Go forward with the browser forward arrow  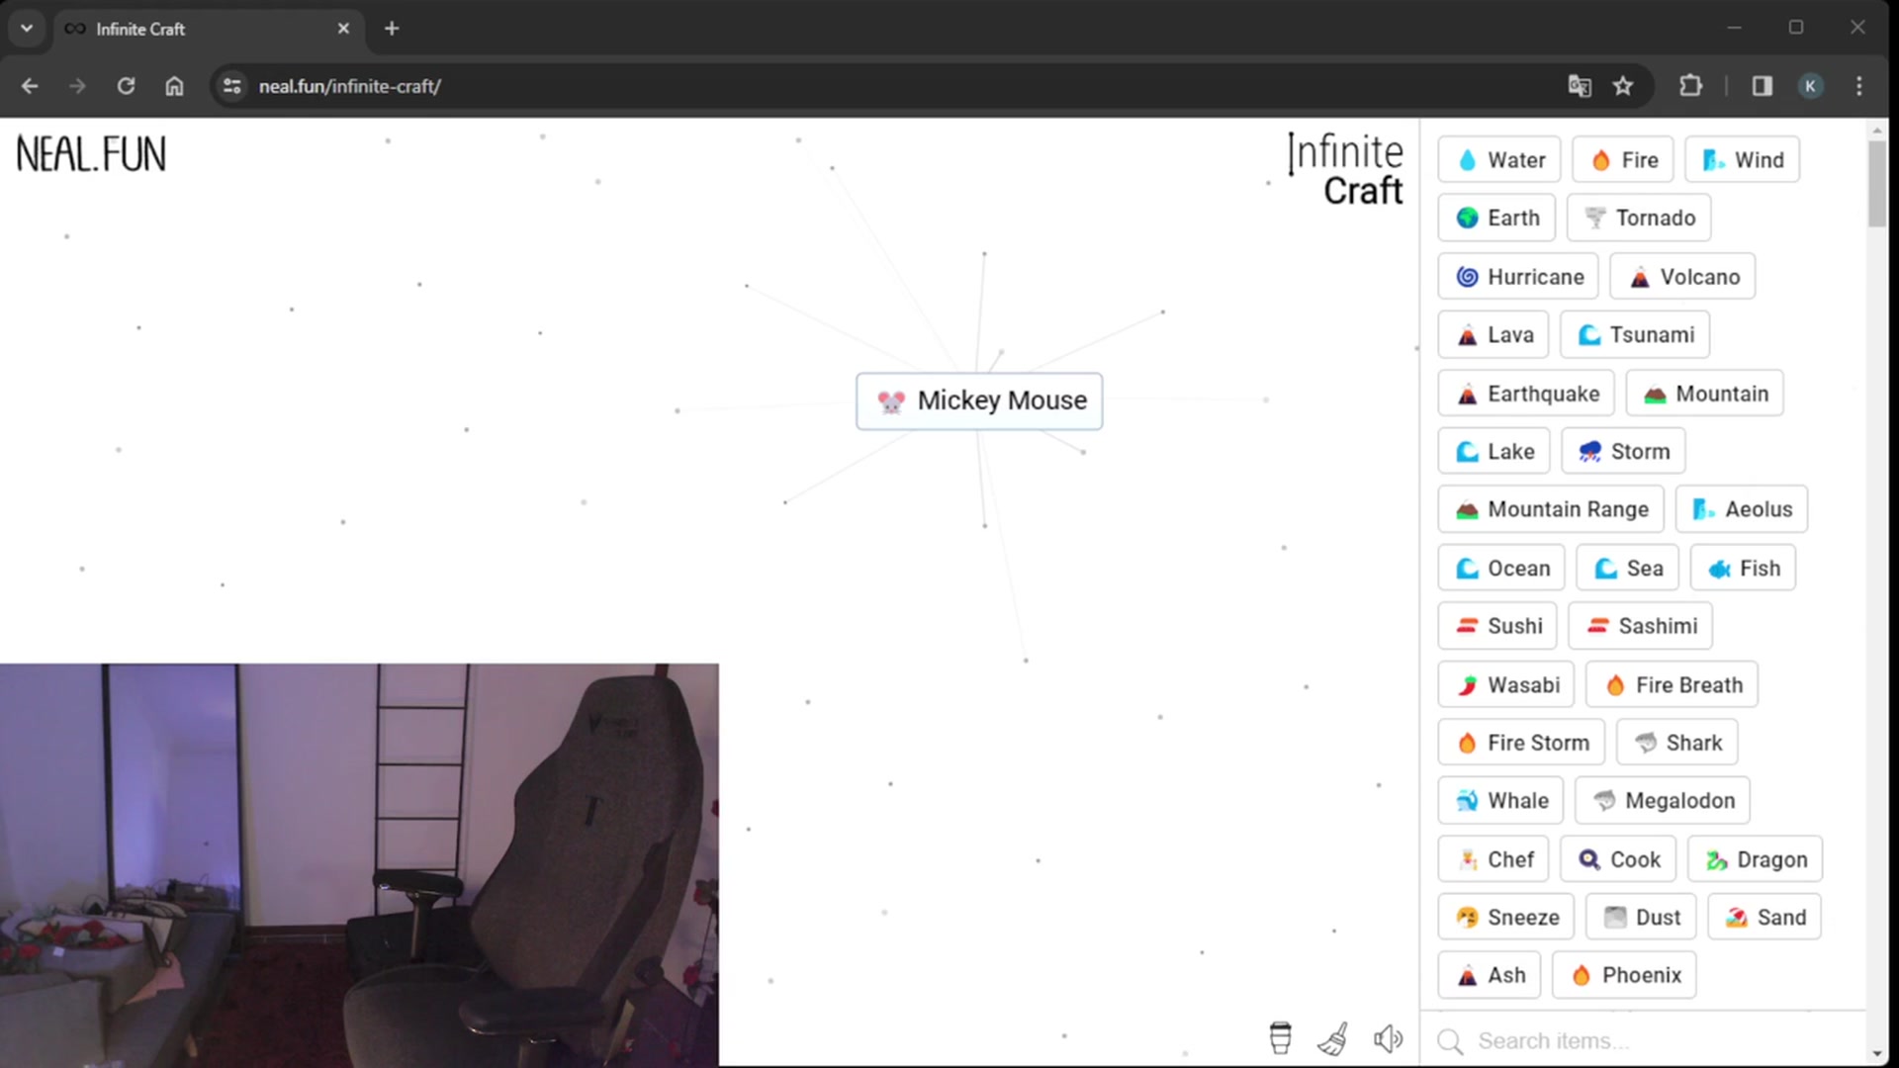pos(77,86)
